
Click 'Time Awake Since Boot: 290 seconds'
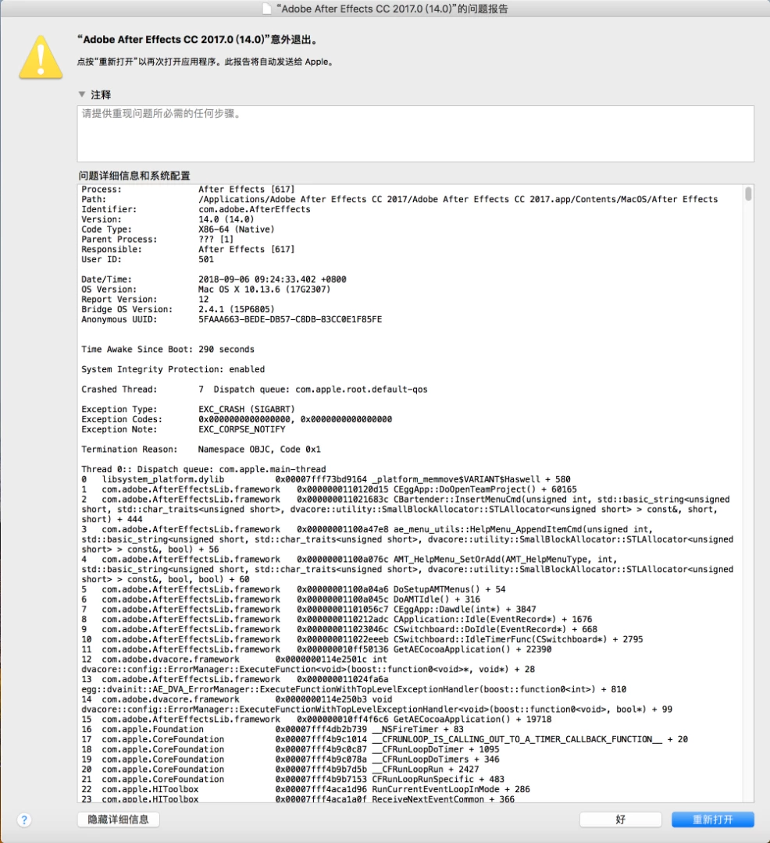pos(168,349)
